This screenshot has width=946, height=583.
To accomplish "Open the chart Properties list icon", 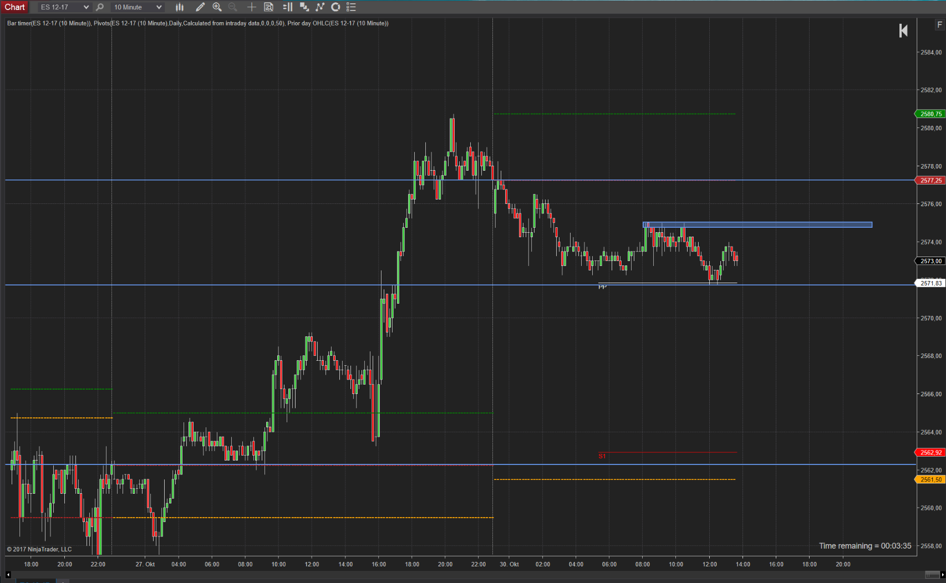I will [x=351, y=7].
